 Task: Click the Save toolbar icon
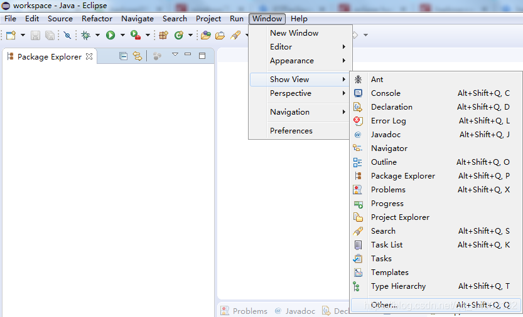click(x=35, y=35)
